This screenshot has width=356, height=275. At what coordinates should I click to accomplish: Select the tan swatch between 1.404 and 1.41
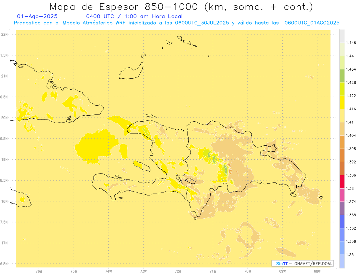[x=342, y=129]
